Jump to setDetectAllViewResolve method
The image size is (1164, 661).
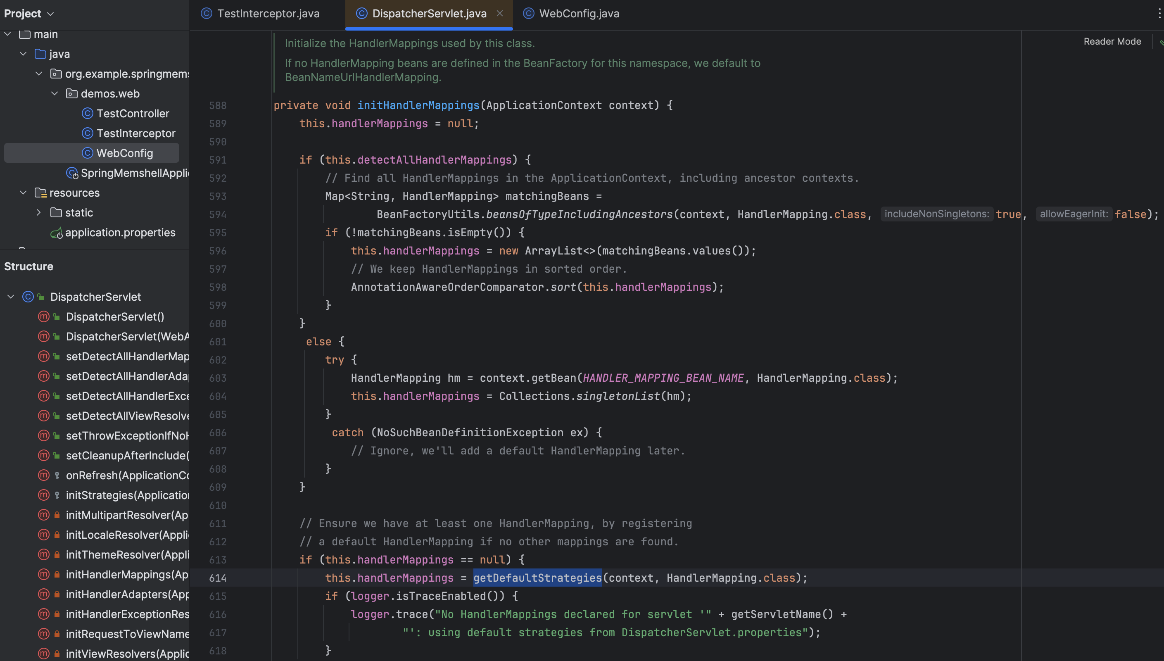pos(128,416)
